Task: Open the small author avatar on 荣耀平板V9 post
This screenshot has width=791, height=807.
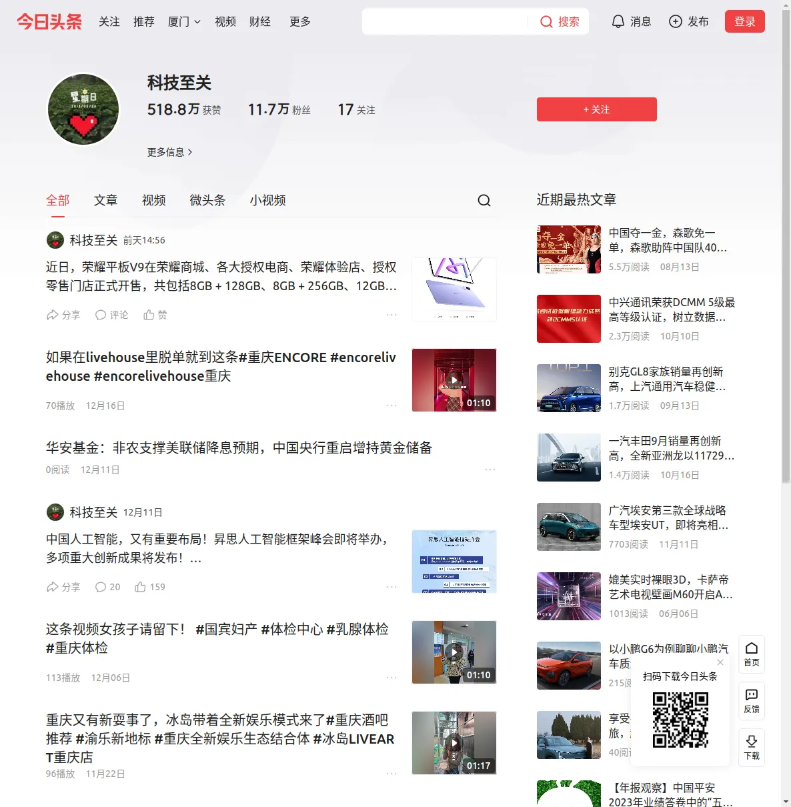Action: click(x=55, y=240)
